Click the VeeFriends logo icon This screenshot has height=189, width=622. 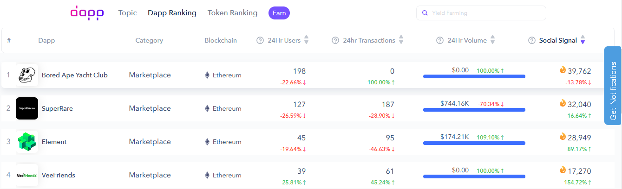click(27, 175)
